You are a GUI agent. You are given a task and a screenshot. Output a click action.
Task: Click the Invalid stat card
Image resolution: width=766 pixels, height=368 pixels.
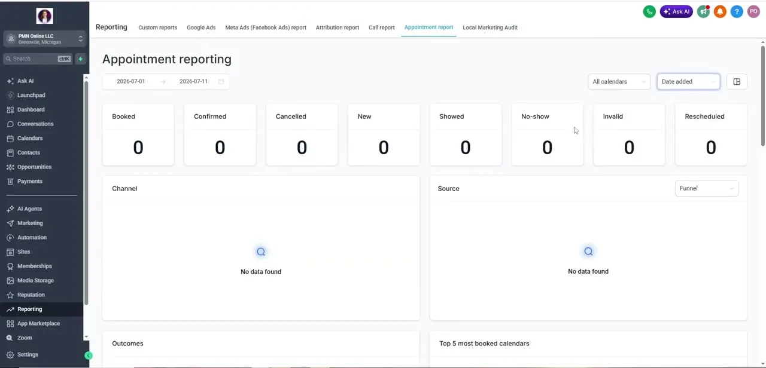(x=629, y=134)
